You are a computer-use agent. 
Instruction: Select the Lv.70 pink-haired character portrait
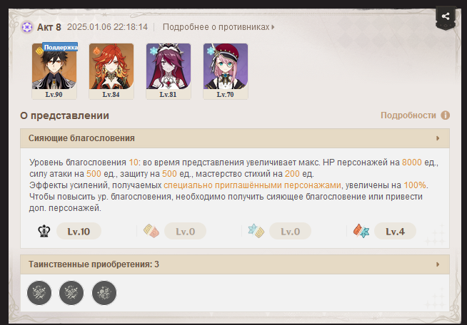[x=226, y=71]
